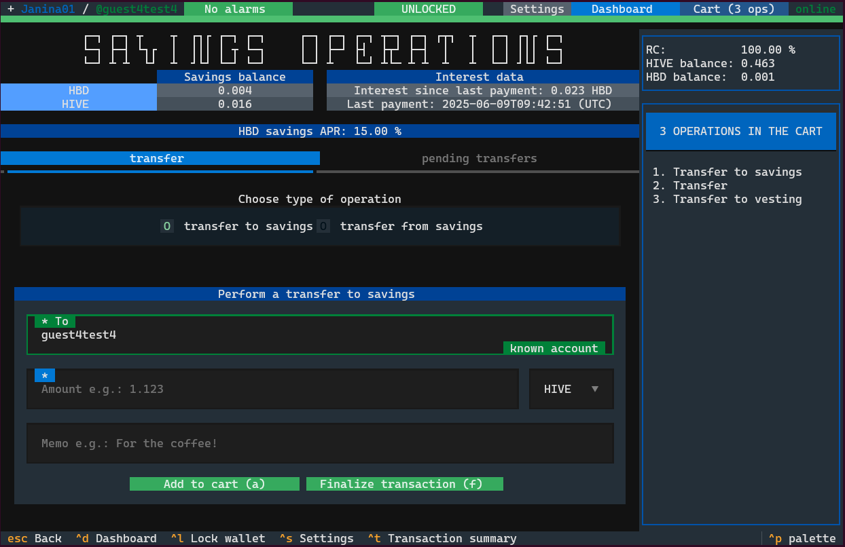
Task: Click the 'HBD savings APR: 15.00 %' bar
Action: tap(320, 131)
